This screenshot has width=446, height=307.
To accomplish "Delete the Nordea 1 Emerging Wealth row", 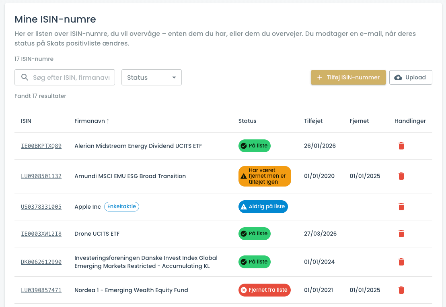I will [x=401, y=290].
